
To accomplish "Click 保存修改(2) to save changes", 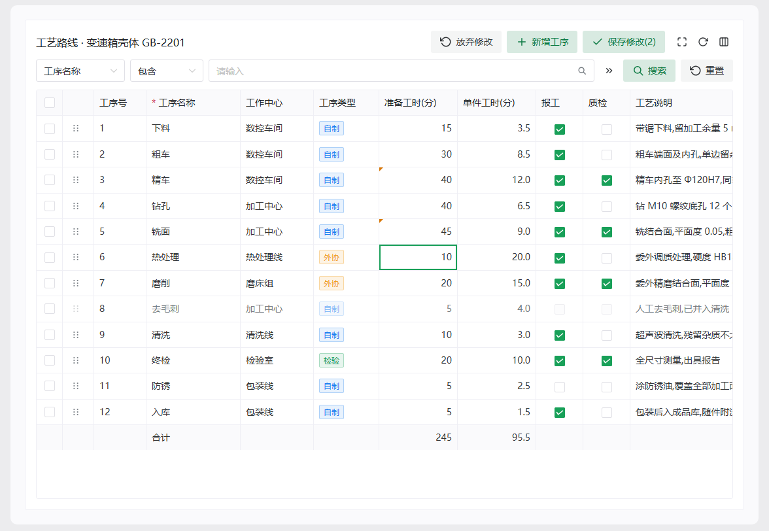I will click(624, 42).
